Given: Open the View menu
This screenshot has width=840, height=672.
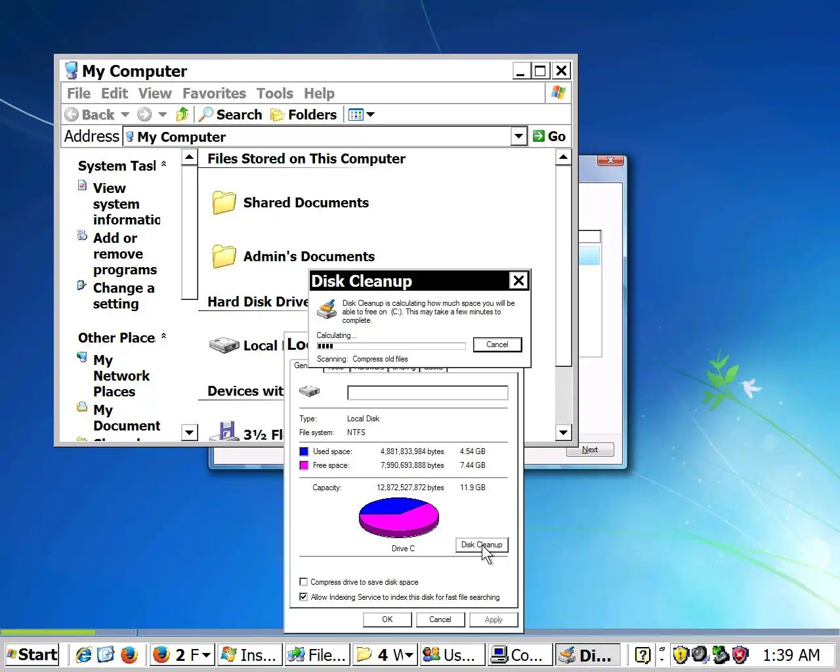Looking at the screenshot, I should [155, 93].
